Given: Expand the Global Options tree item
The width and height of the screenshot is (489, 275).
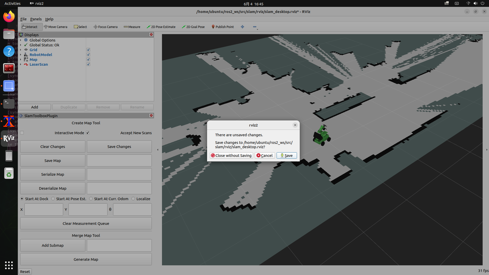Looking at the screenshot, I should [21, 40].
